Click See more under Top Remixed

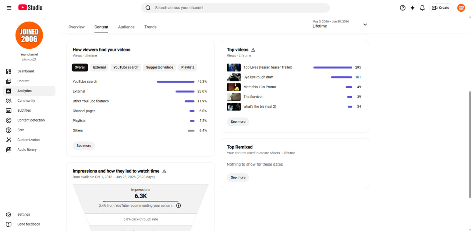(x=238, y=177)
